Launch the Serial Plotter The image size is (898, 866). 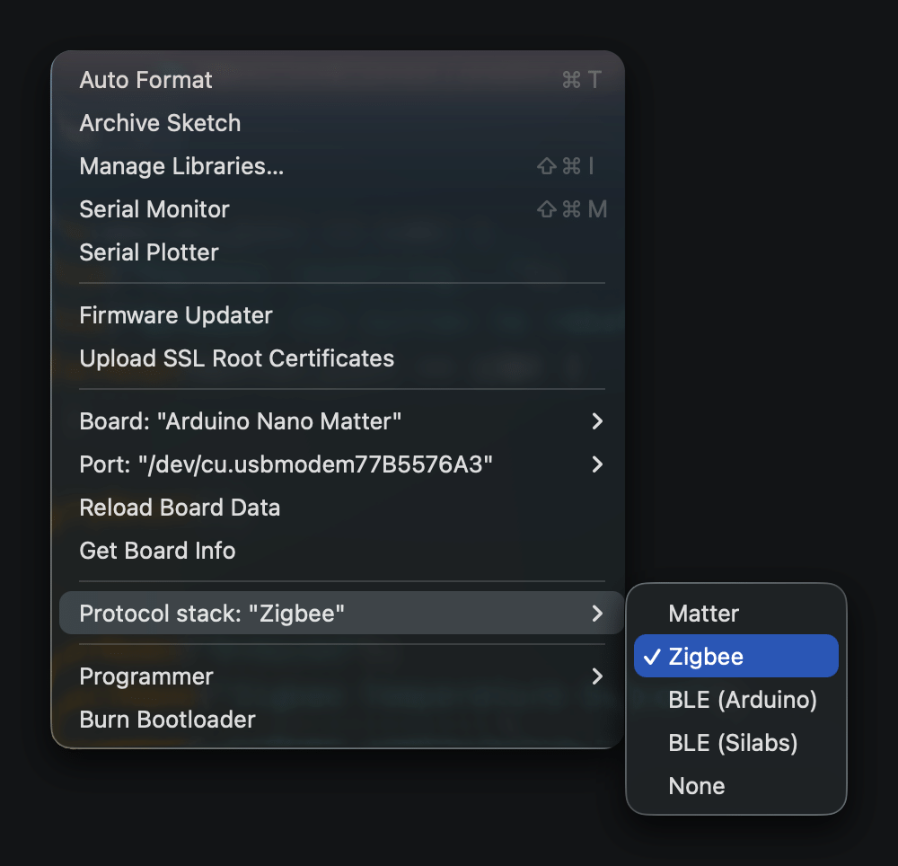point(341,252)
